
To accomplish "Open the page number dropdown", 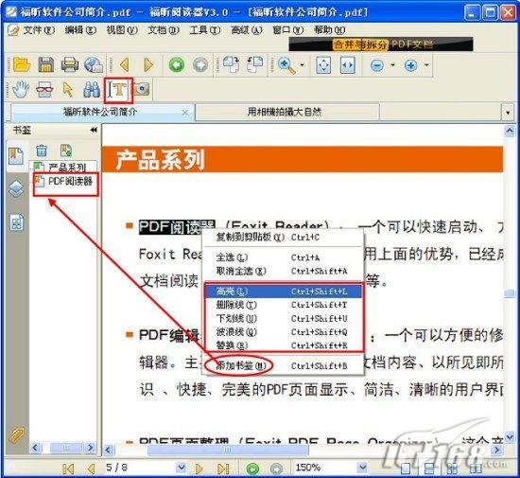I will (181, 468).
